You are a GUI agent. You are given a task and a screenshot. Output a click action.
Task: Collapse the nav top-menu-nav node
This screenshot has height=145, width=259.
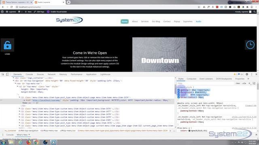(x=15, y=83)
